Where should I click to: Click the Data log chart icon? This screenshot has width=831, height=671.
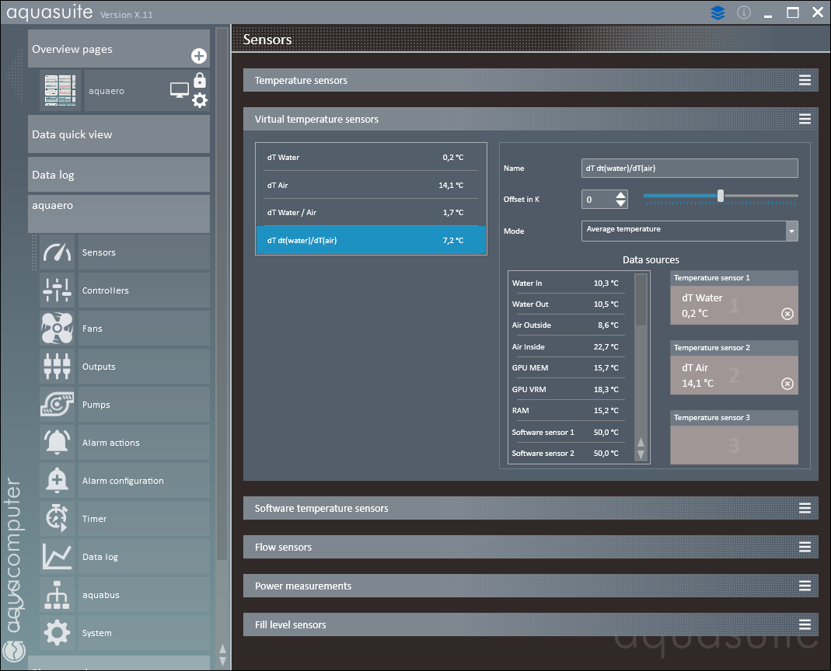pos(58,557)
